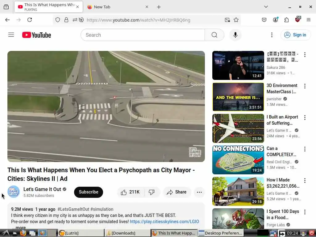Show site security padlock info
The image size is (316, 237).
point(66,20)
